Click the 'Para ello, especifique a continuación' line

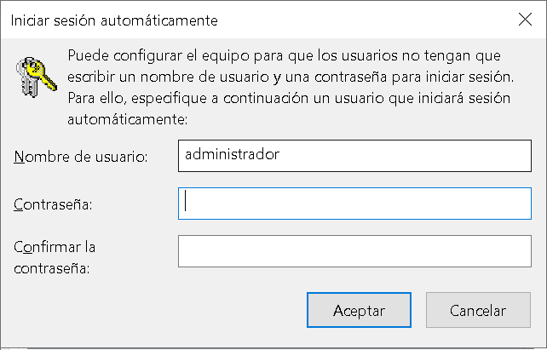pos(289,98)
